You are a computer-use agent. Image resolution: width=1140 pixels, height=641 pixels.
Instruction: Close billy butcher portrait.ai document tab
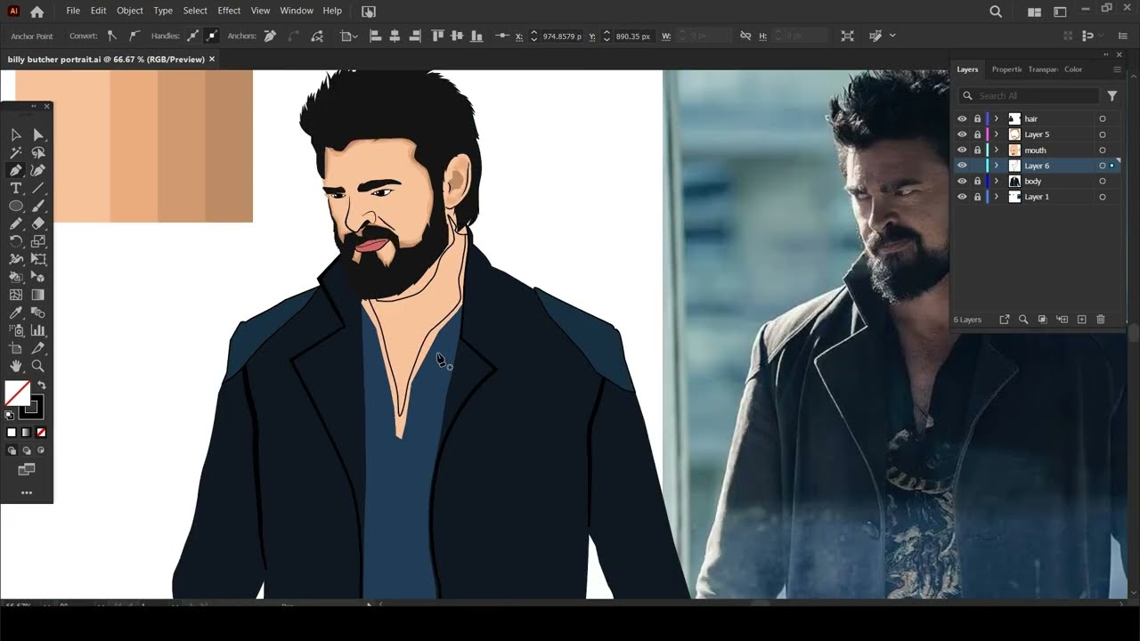click(x=212, y=59)
